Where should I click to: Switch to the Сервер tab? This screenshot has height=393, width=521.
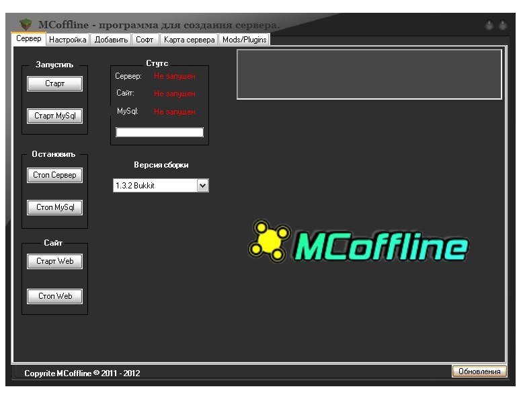[29, 39]
